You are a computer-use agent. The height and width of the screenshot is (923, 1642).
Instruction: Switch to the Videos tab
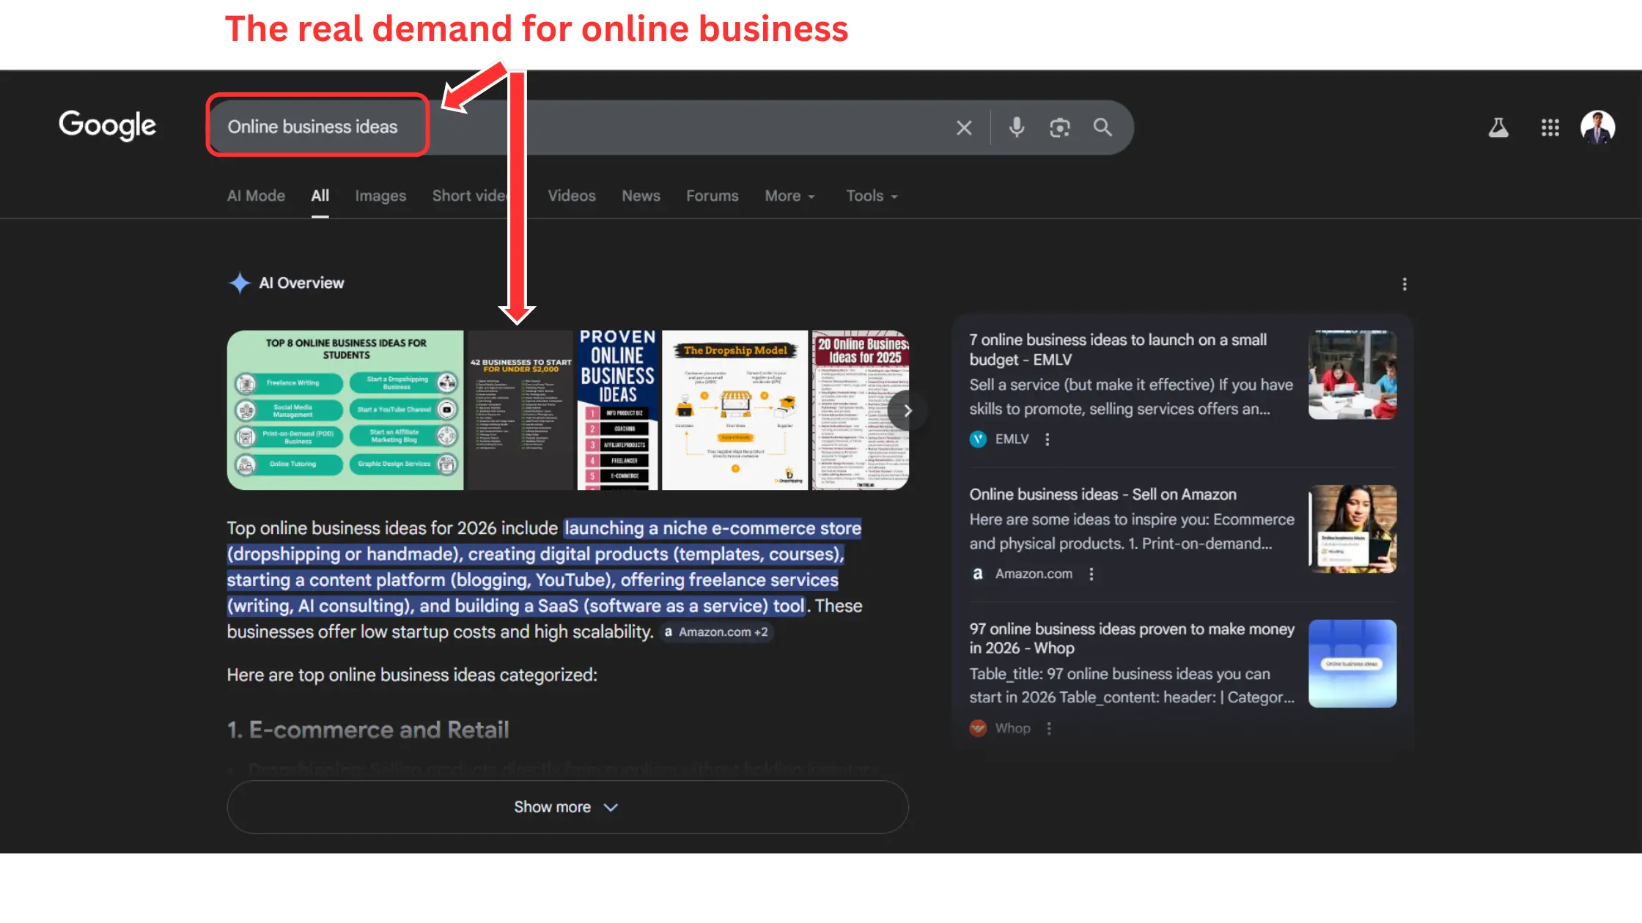coord(571,196)
